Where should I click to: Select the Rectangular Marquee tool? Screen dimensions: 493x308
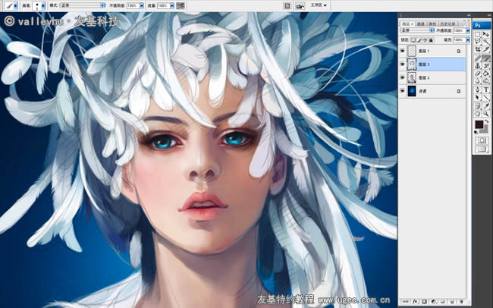point(478,34)
